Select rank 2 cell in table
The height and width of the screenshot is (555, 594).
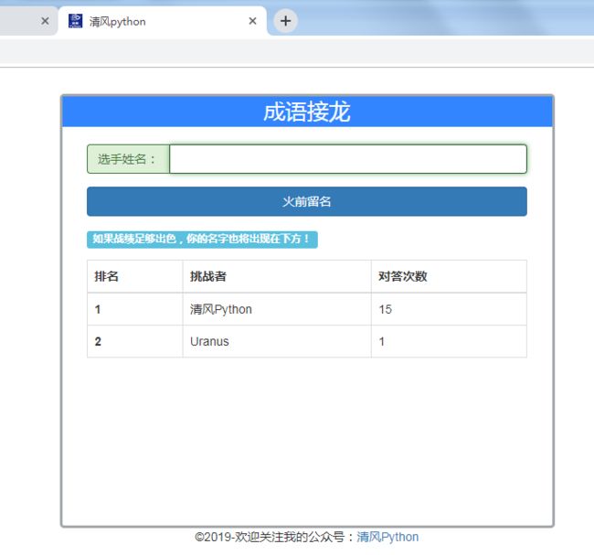[x=135, y=341]
